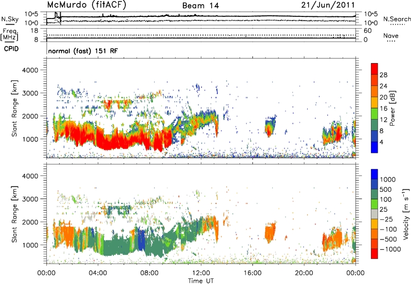This screenshot has height=284, width=411.
Task: Click the '04:00' time axis label
Action: click(98, 273)
